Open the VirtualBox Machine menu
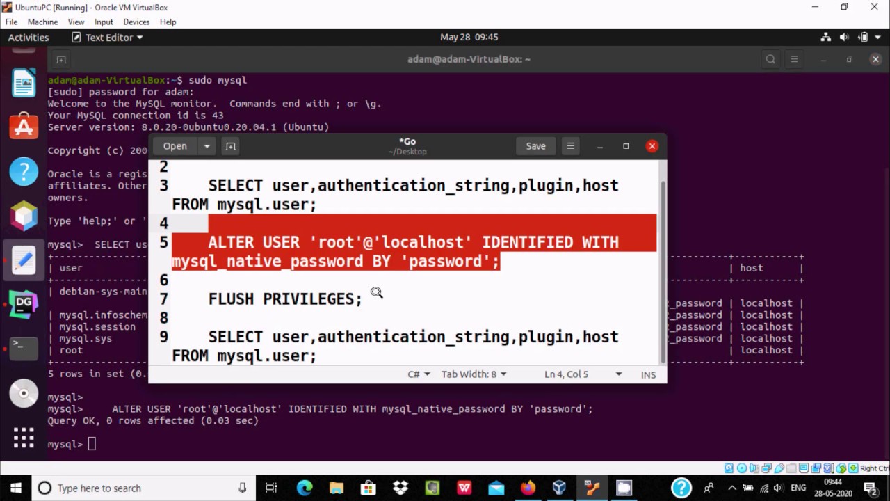Viewport: 890px width, 501px height. pos(42,22)
